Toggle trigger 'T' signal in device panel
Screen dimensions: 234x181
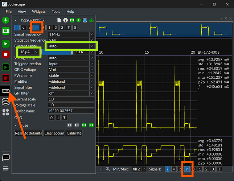[x=69, y=28]
